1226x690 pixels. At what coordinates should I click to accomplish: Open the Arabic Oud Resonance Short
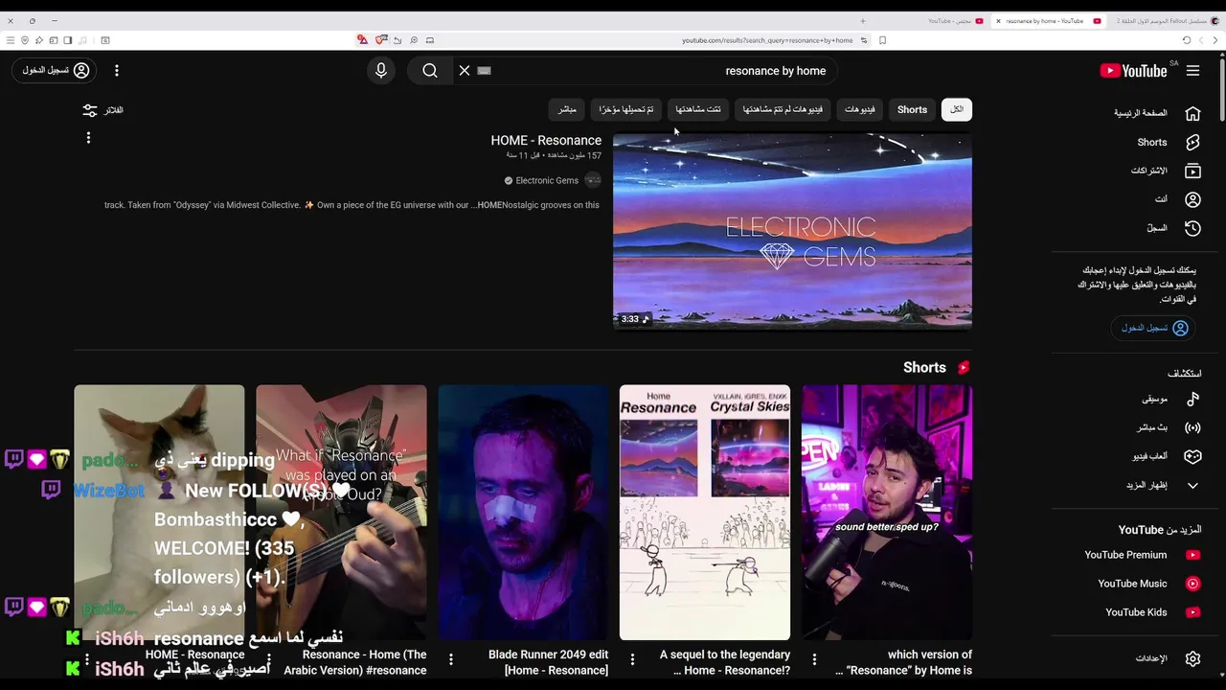tap(341, 513)
